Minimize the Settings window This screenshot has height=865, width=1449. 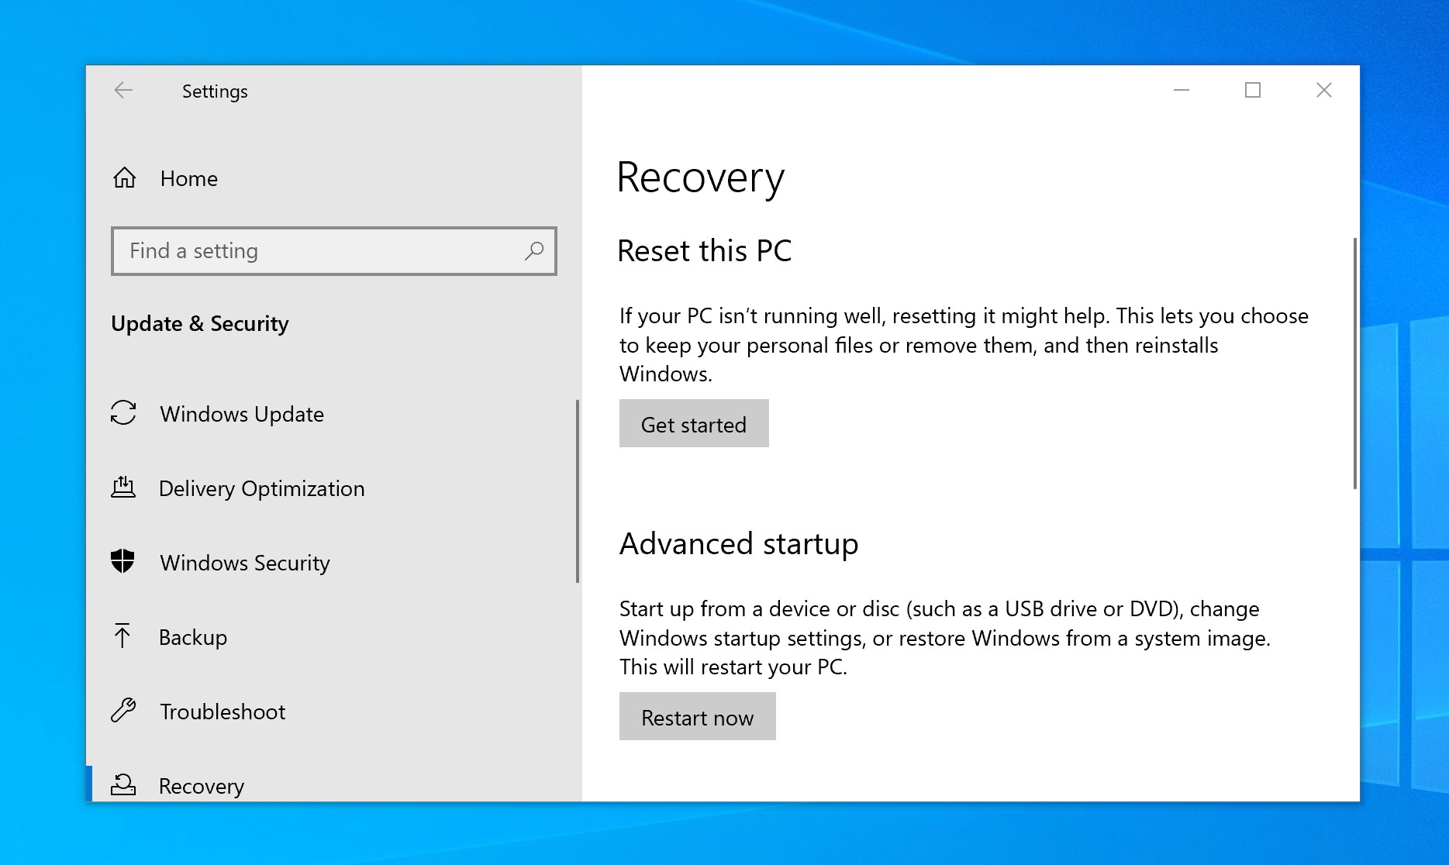tap(1182, 91)
